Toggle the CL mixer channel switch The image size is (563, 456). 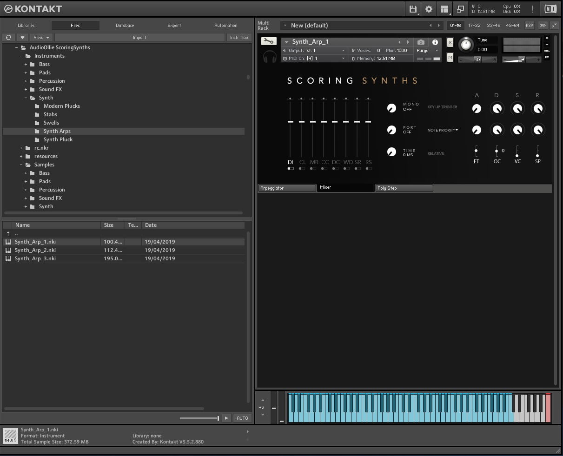[302, 169]
